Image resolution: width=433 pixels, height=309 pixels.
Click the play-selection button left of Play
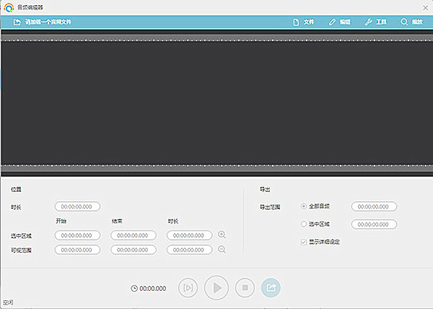point(188,288)
